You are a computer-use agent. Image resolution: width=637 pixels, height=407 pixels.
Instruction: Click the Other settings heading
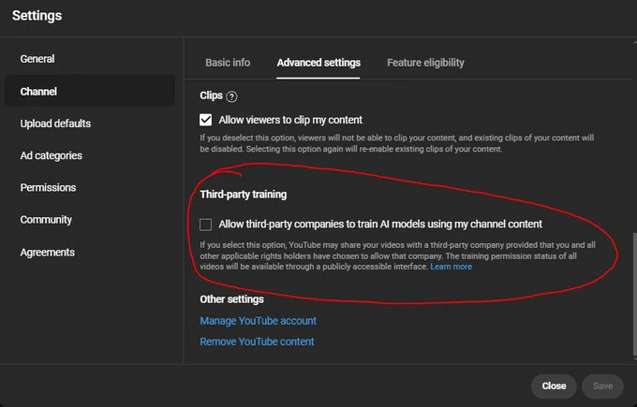click(x=231, y=299)
